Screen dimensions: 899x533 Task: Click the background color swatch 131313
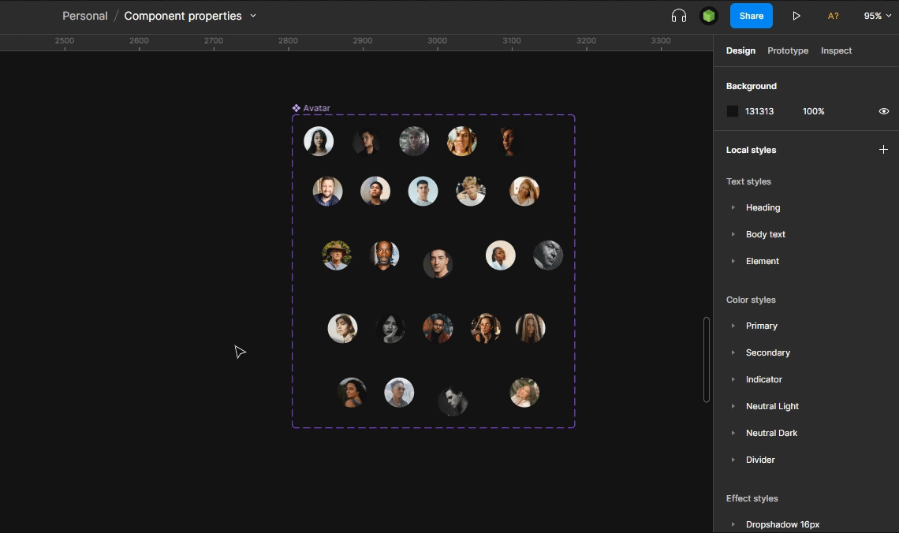click(x=732, y=111)
